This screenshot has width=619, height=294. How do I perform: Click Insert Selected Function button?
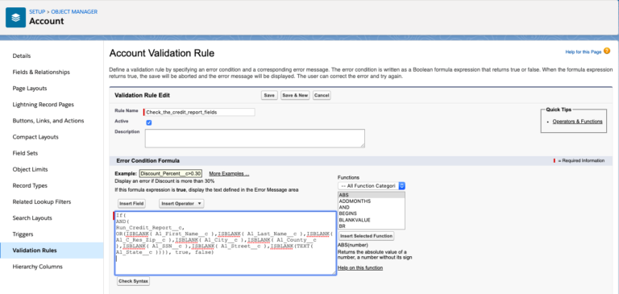pyautogui.click(x=366, y=236)
